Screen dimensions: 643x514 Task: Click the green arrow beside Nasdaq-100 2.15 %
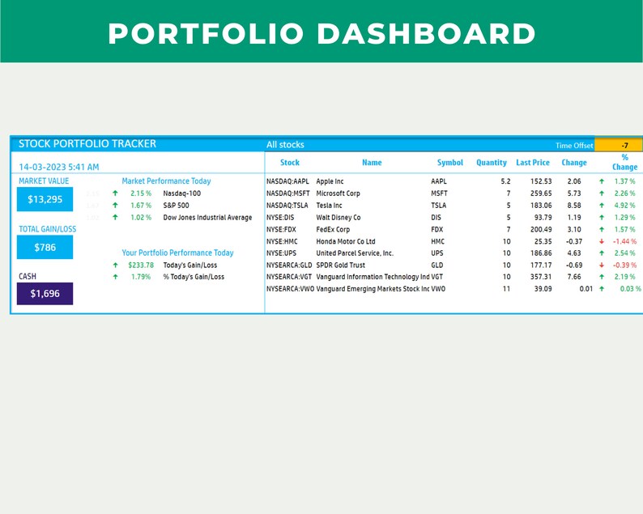tap(115, 193)
